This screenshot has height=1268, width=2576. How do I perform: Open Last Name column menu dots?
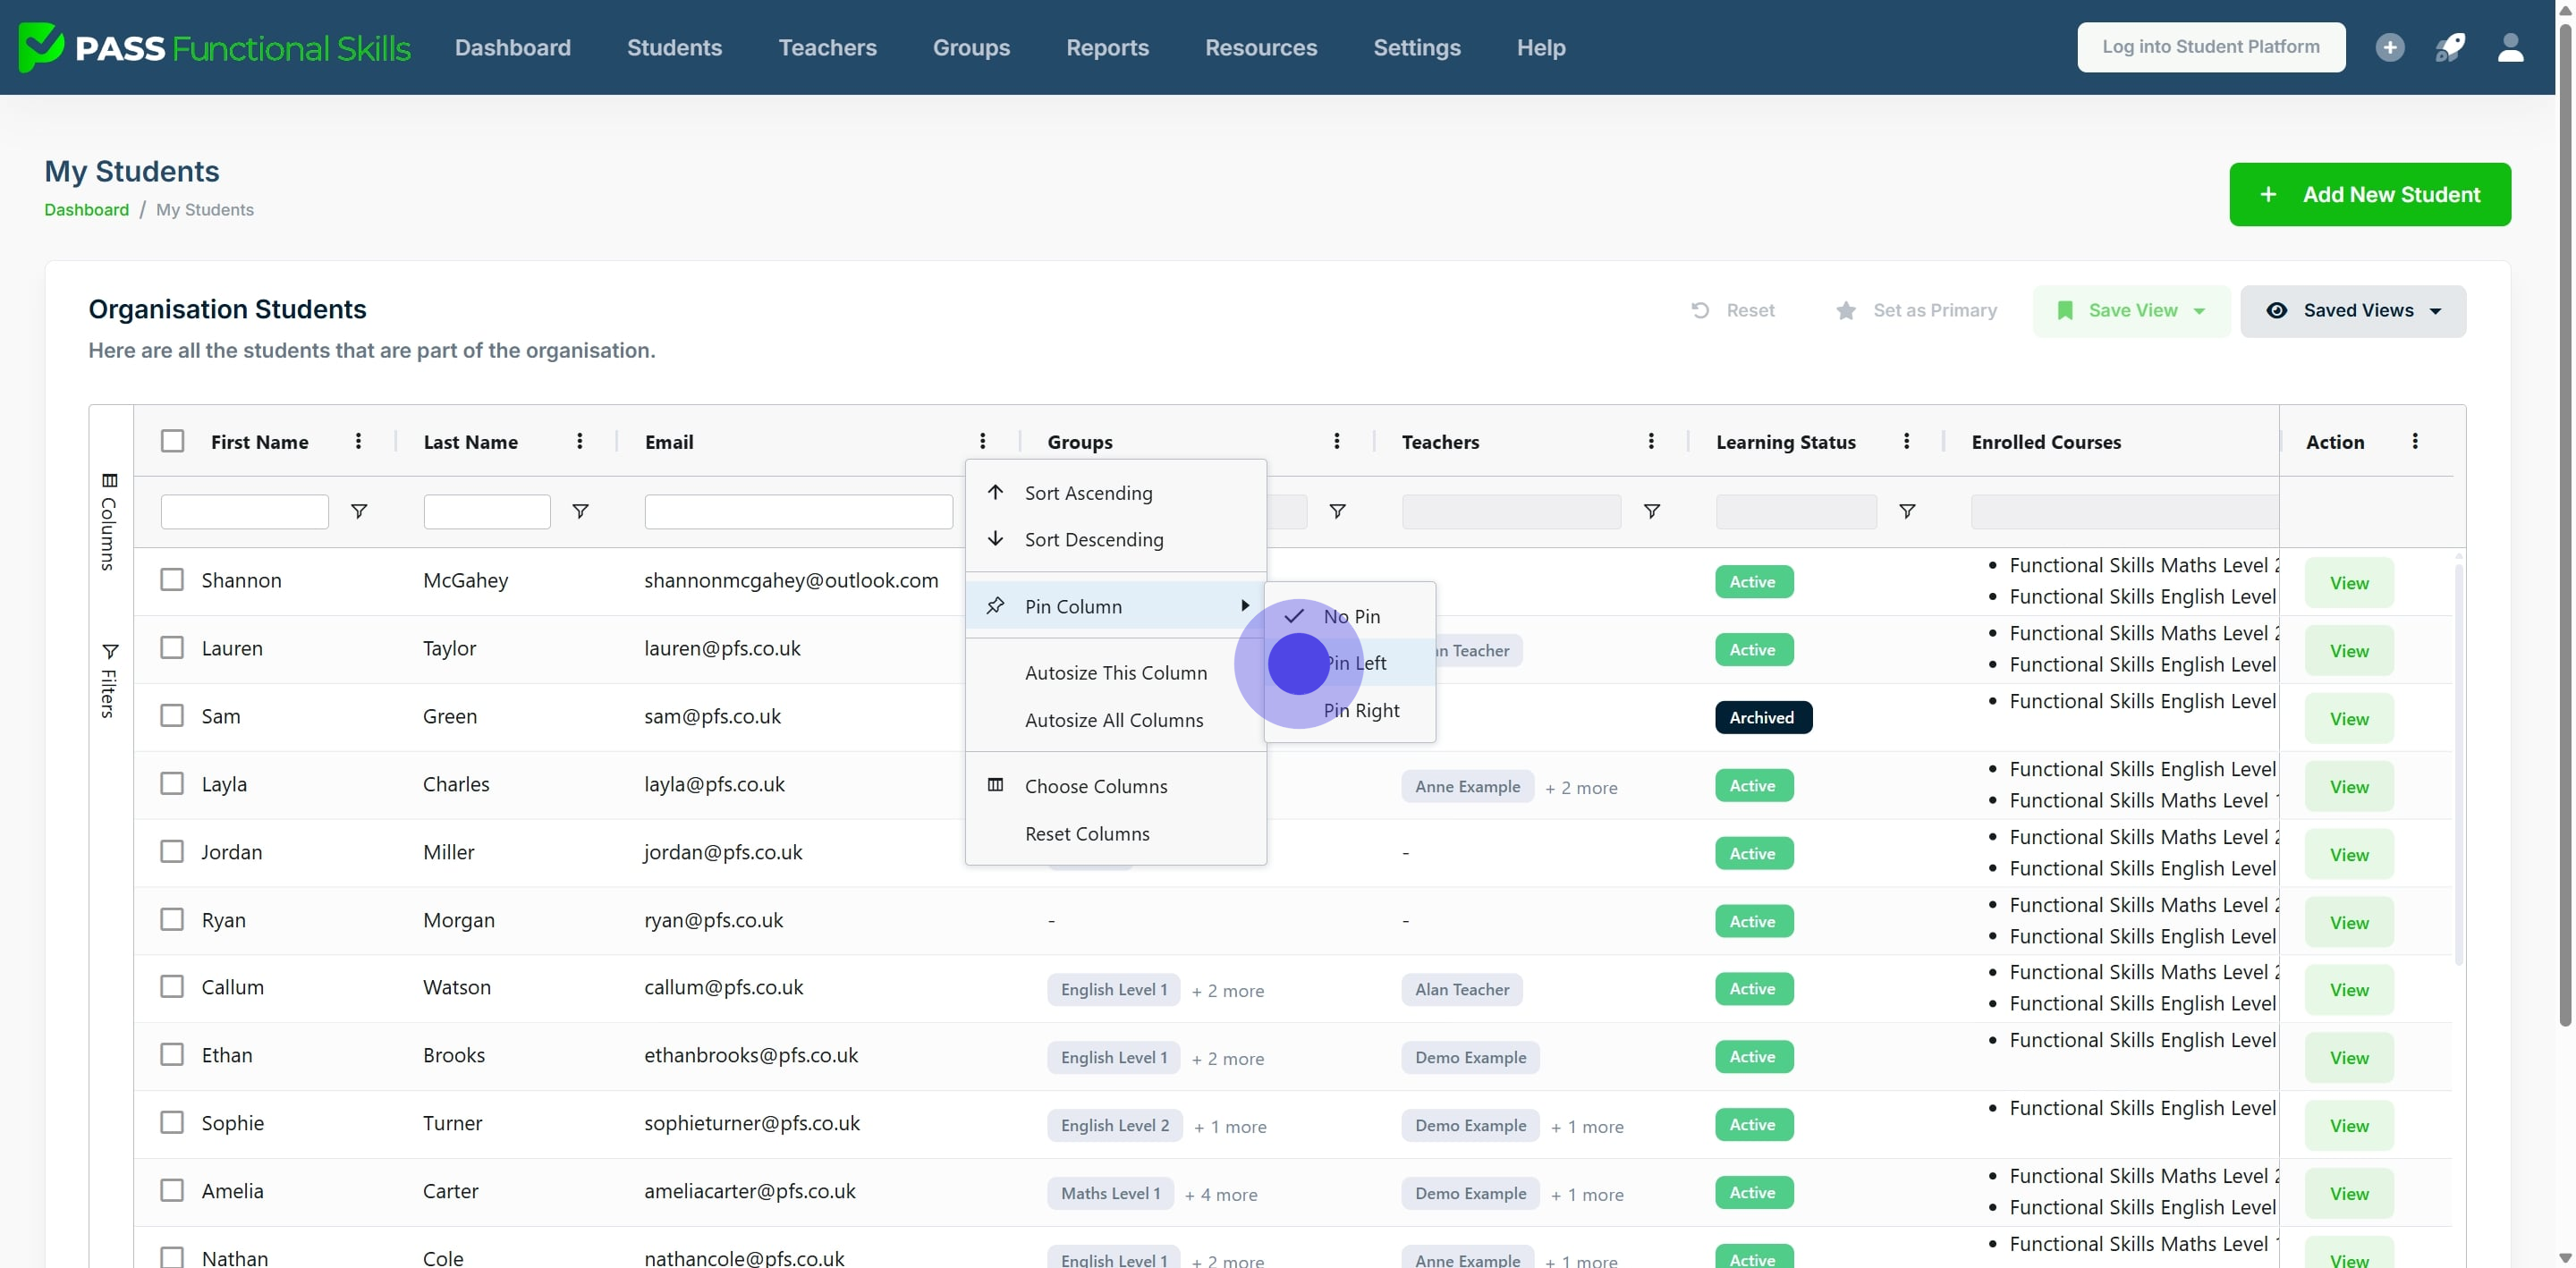point(580,441)
